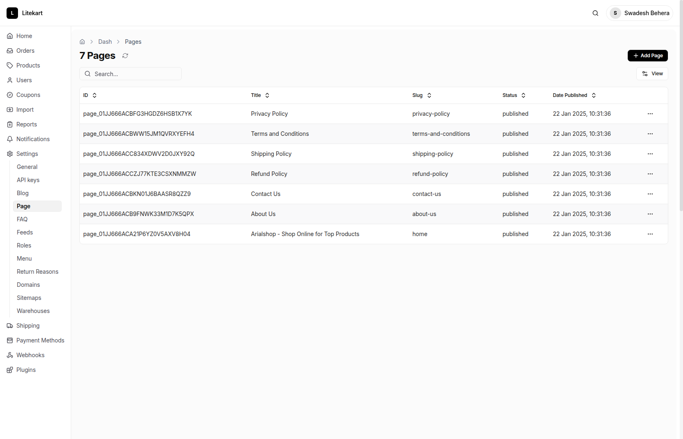
Task: Open row actions for Contact Us
Action: click(650, 194)
